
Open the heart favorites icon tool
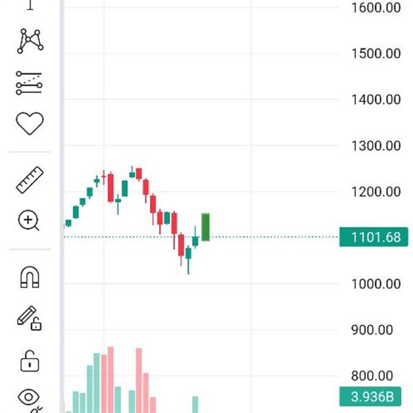tap(30, 123)
